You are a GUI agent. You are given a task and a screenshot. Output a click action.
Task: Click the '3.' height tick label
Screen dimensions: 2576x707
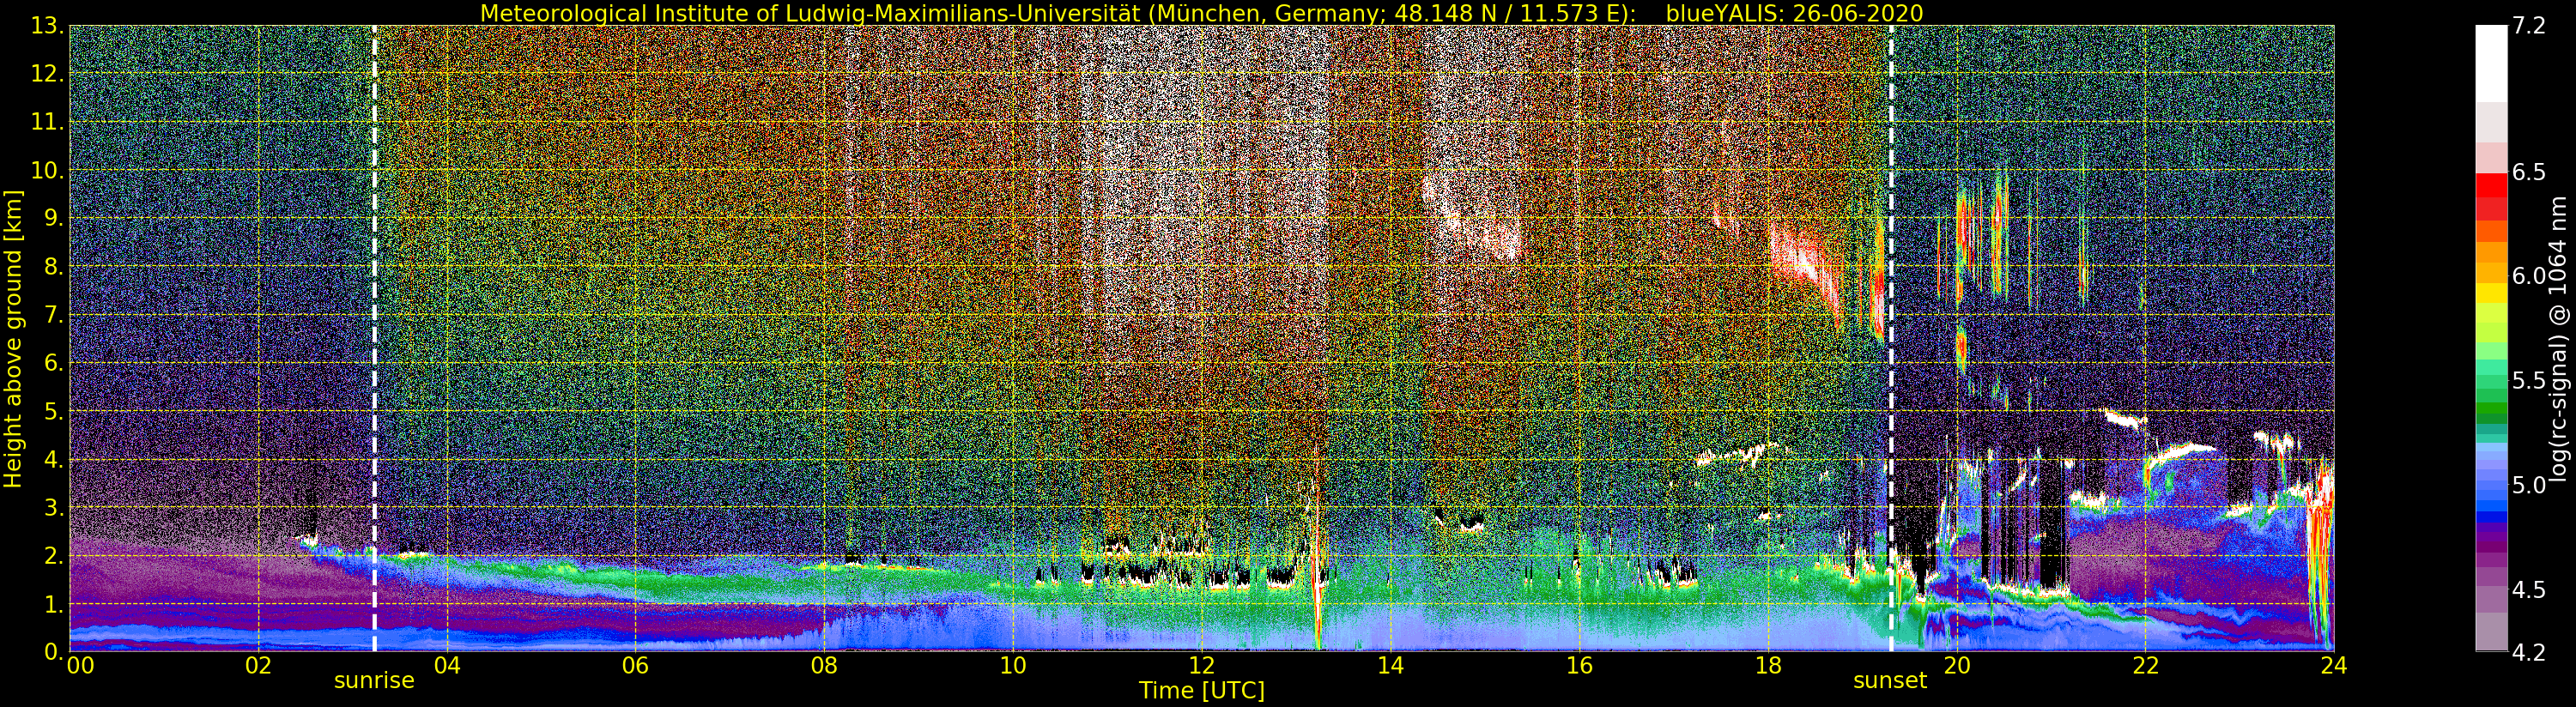click(54, 507)
